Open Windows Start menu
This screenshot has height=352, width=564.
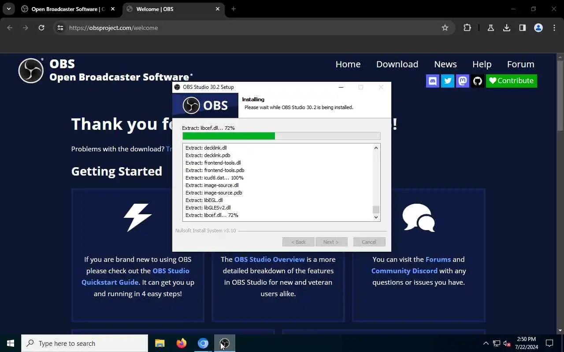click(x=11, y=343)
